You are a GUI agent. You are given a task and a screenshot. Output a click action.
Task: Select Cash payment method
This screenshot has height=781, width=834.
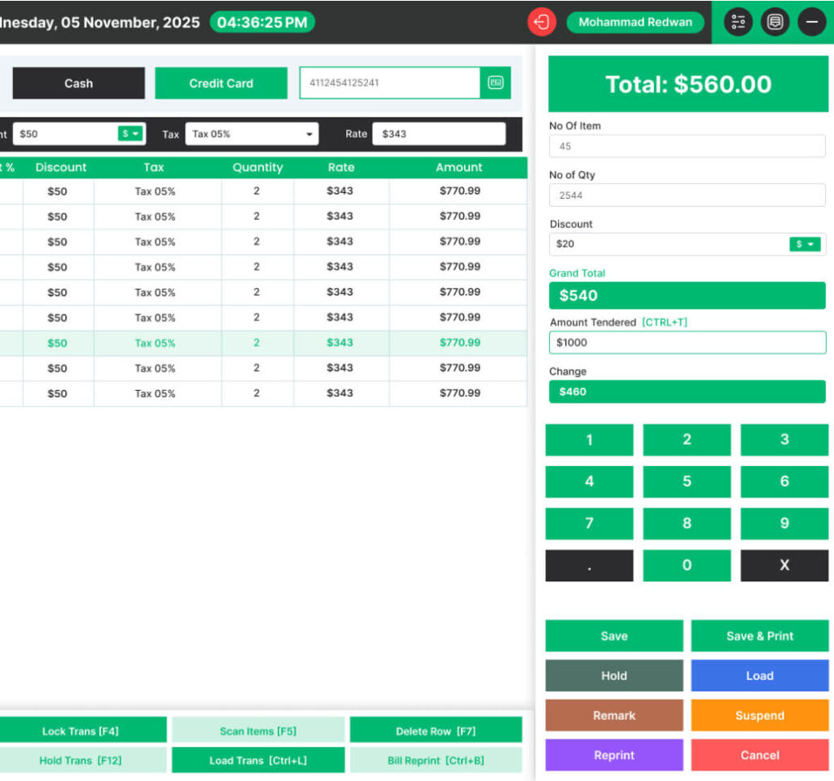pyautogui.click(x=78, y=83)
